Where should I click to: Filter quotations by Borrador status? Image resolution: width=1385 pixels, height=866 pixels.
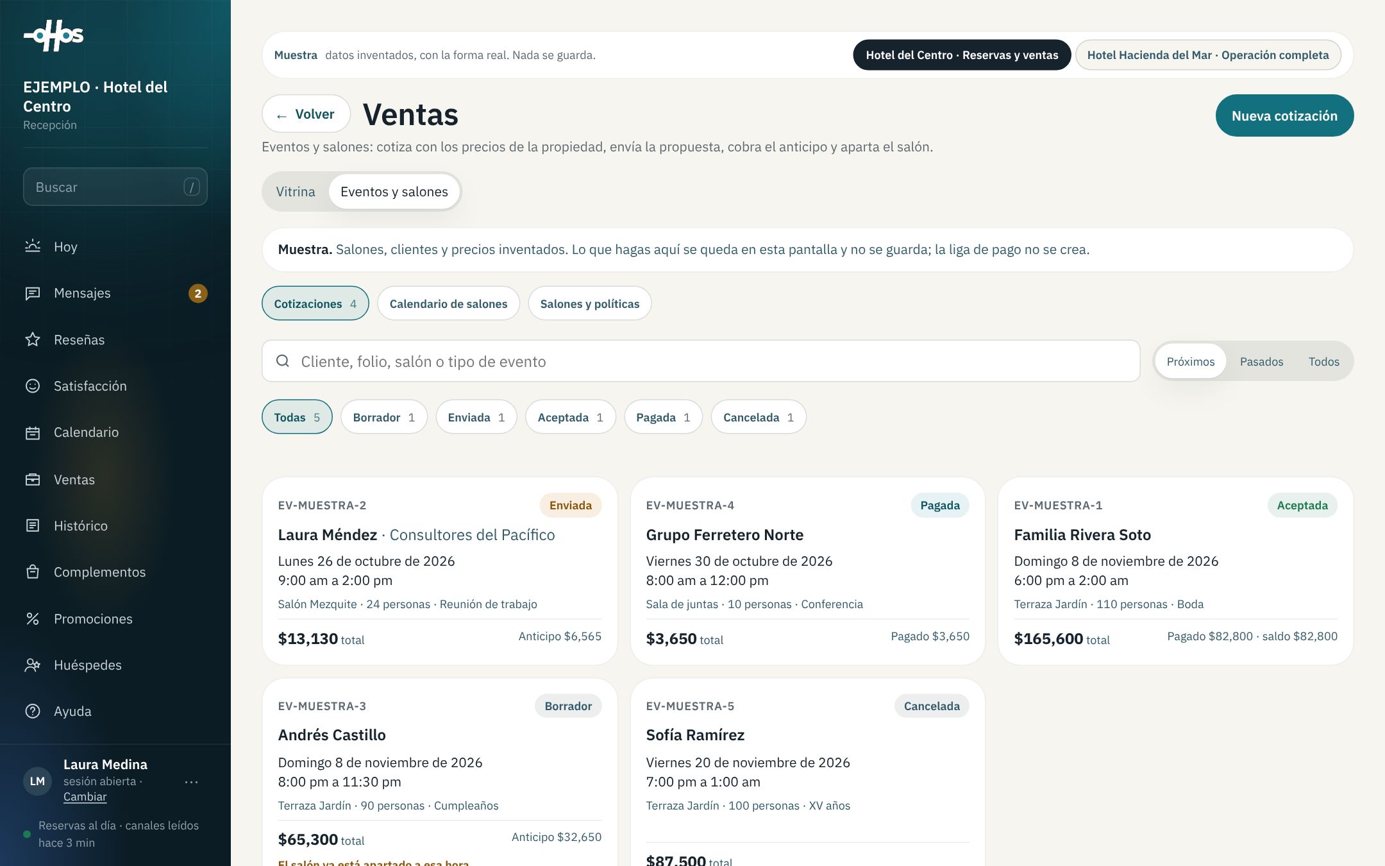click(384, 417)
